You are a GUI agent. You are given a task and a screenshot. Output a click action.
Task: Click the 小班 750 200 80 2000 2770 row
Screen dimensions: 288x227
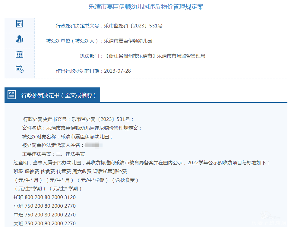click(x=45, y=206)
